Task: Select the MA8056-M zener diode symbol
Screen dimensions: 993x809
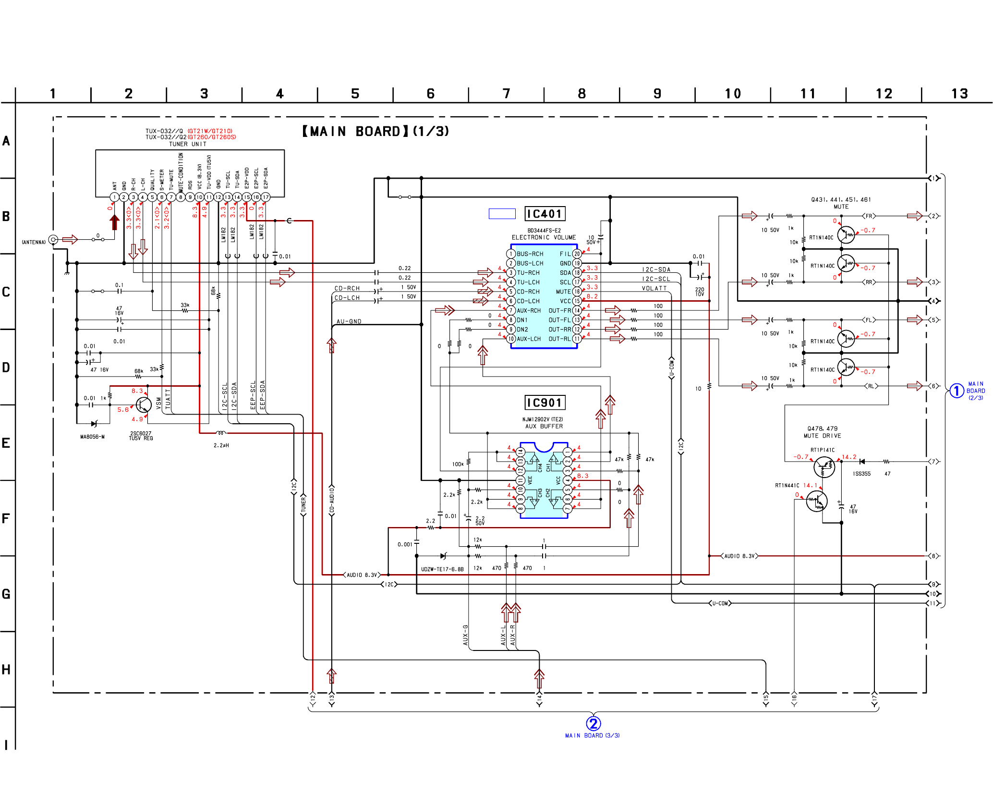Action: (x=94, y=424)
